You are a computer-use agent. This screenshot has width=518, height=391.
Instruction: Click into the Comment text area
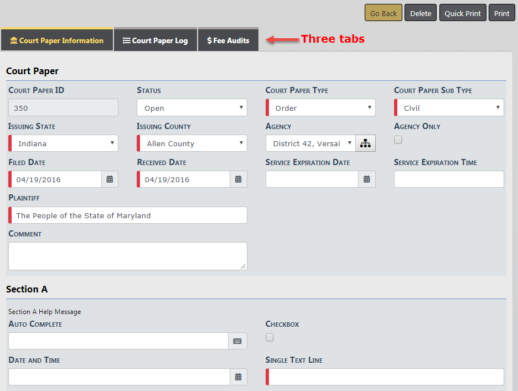coord(127,256)
